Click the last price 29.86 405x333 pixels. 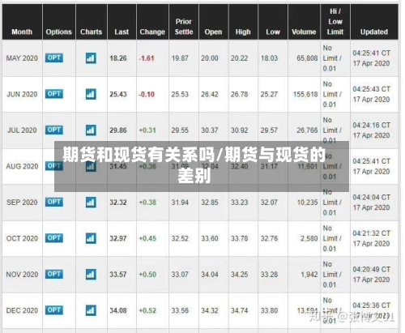pos(118,130)
